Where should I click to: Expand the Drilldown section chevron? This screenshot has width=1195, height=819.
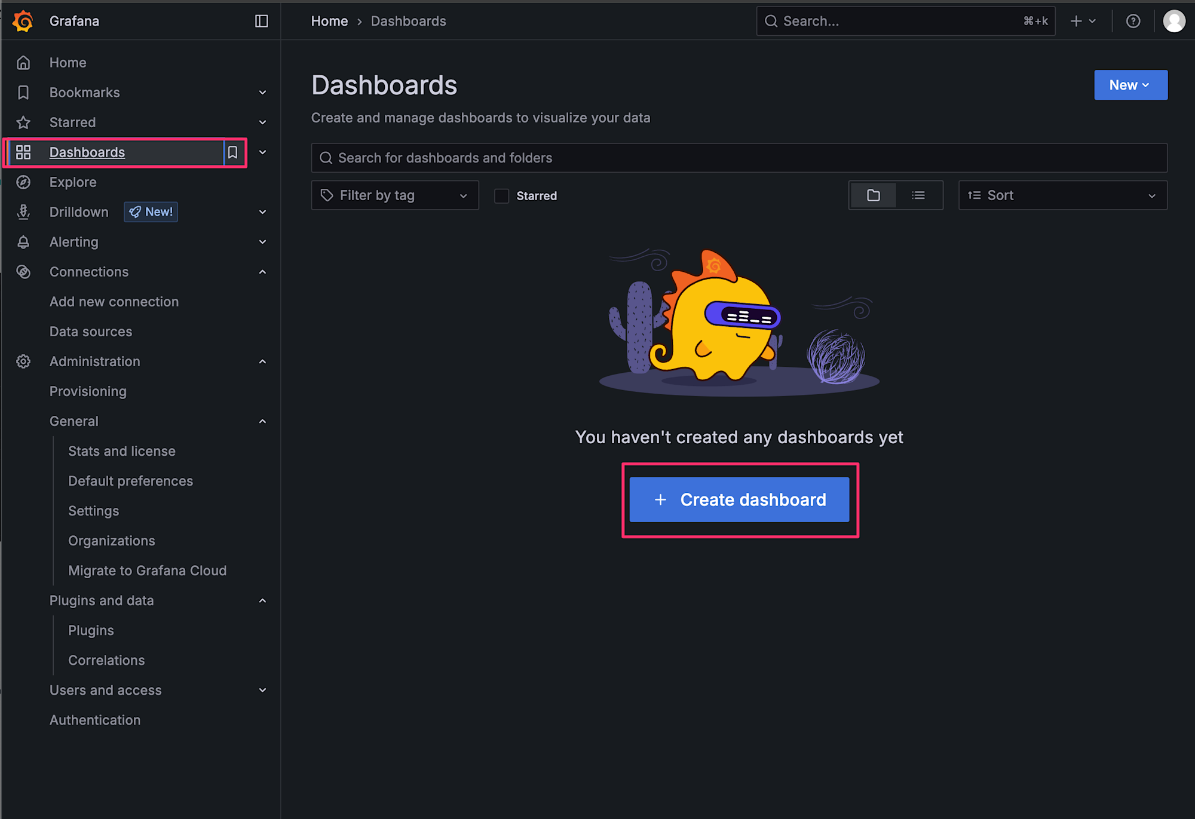point(262,212)
